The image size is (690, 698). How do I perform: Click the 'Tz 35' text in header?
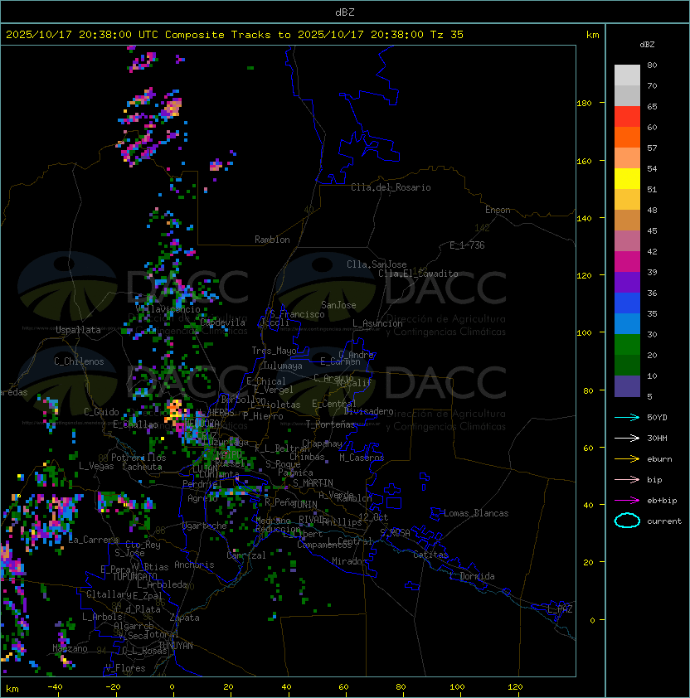tap(447, 35)
